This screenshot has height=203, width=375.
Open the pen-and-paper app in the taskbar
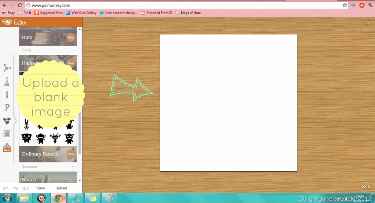tap(75, 198)
